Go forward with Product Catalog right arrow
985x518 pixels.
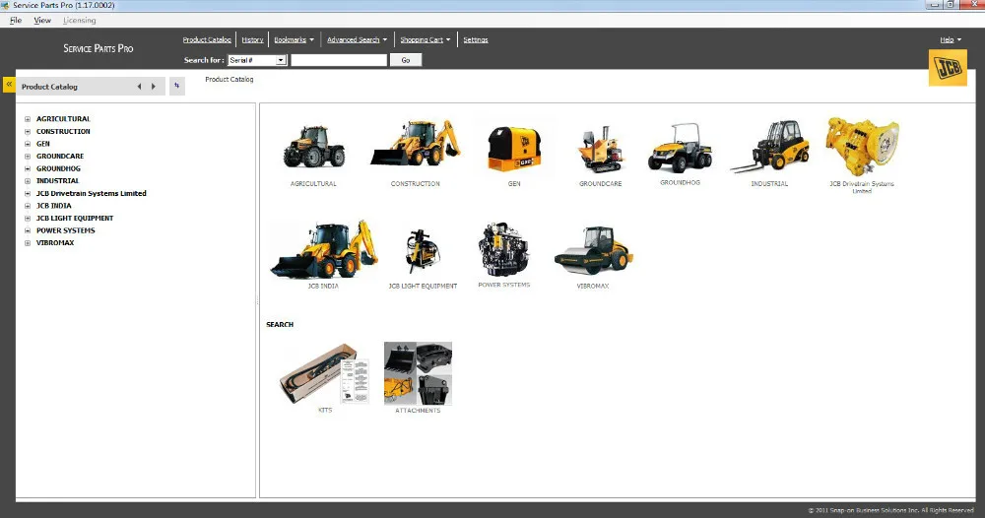tap(154, 87)
